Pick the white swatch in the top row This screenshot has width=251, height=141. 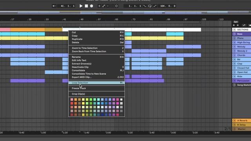[x=121, y=99]
